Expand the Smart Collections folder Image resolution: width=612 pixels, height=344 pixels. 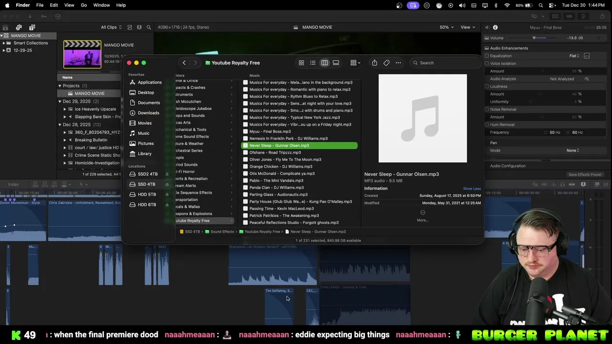click(4, 43)
